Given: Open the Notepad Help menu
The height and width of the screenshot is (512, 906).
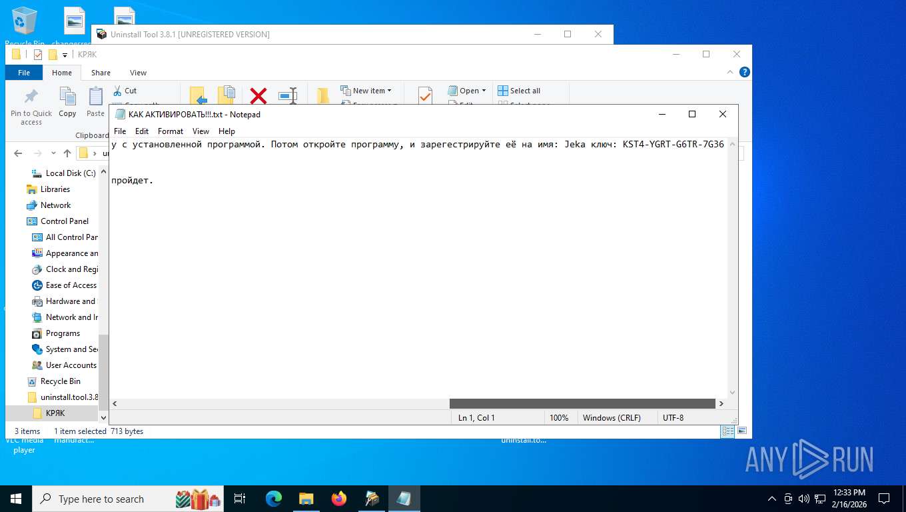Looking at the screenshot, I should [x=226, y=131].
